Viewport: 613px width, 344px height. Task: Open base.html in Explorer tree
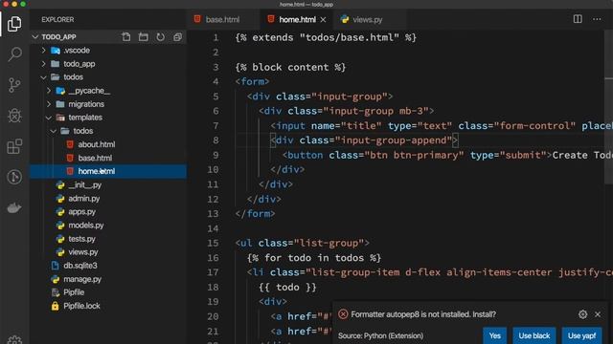[95, 158]
